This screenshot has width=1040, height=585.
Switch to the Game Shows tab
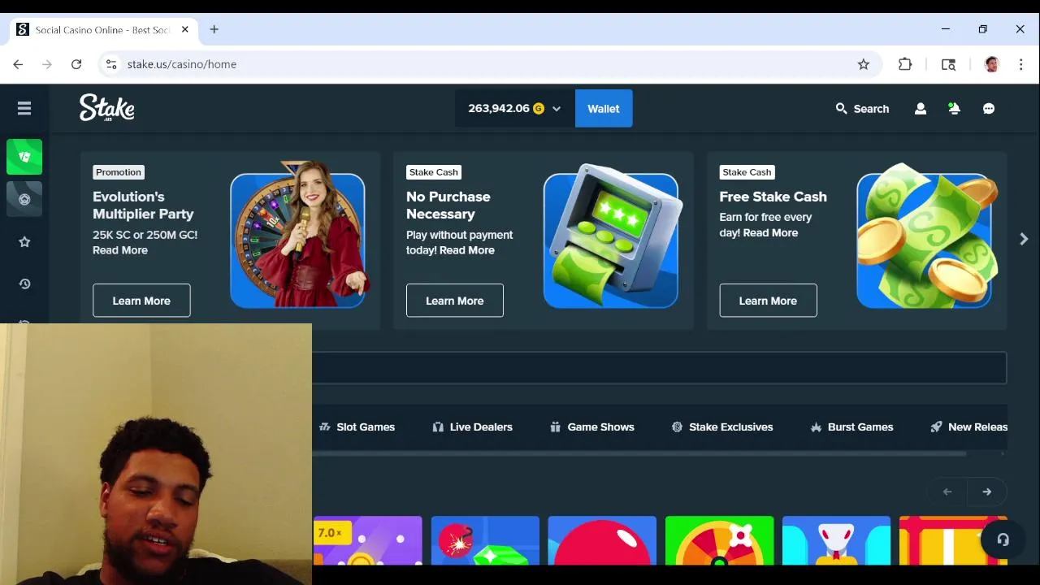592,427
